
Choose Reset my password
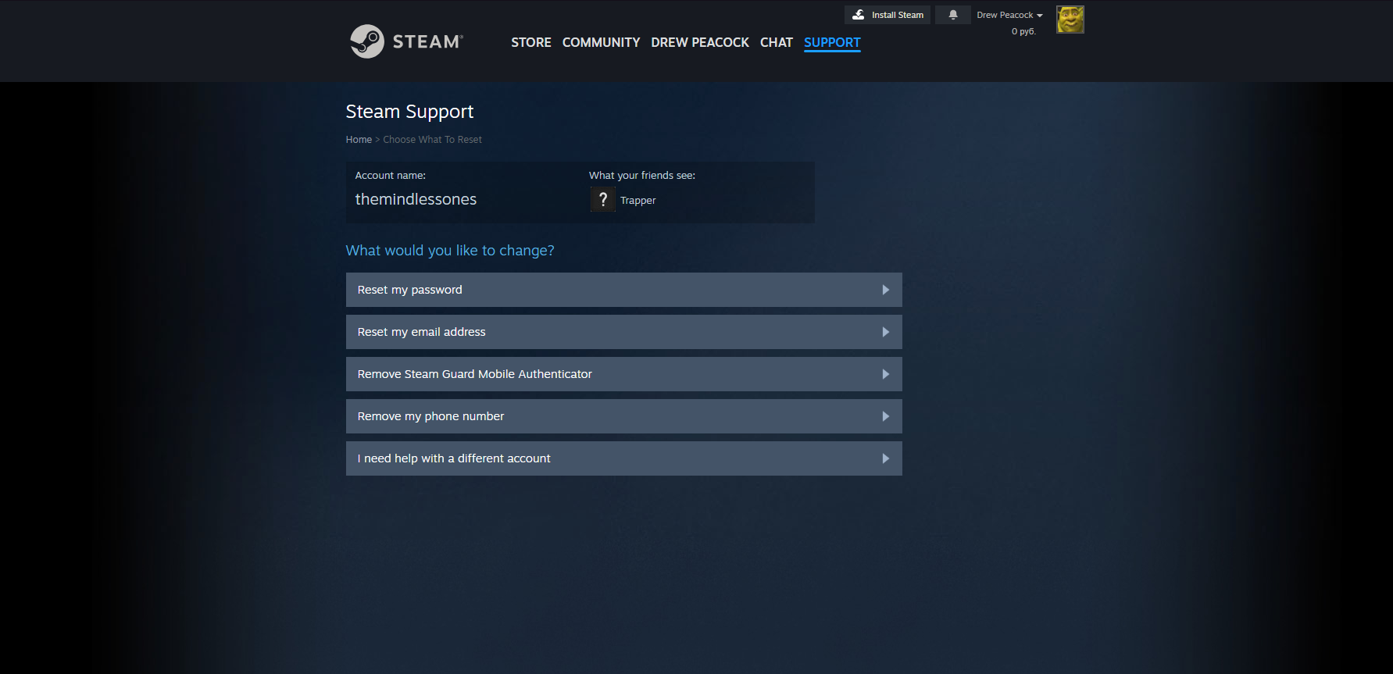[x=623, y=290]
